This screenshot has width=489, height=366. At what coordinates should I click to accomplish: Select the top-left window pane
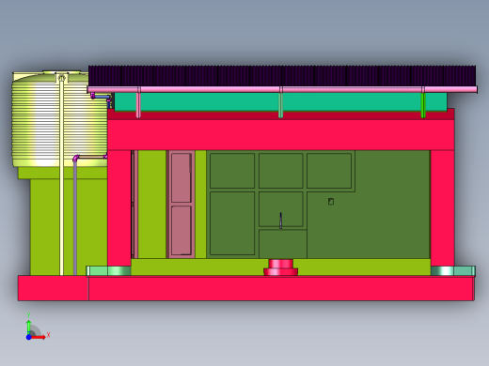pos(232,171)
